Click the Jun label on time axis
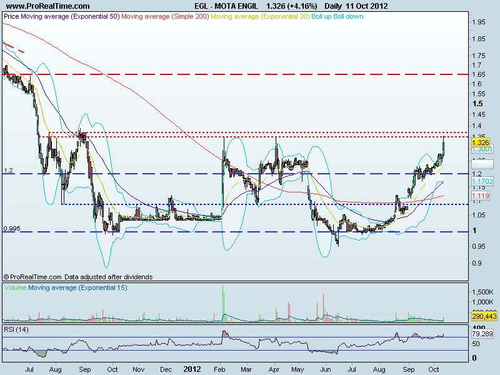 click(x=326, y=369)
